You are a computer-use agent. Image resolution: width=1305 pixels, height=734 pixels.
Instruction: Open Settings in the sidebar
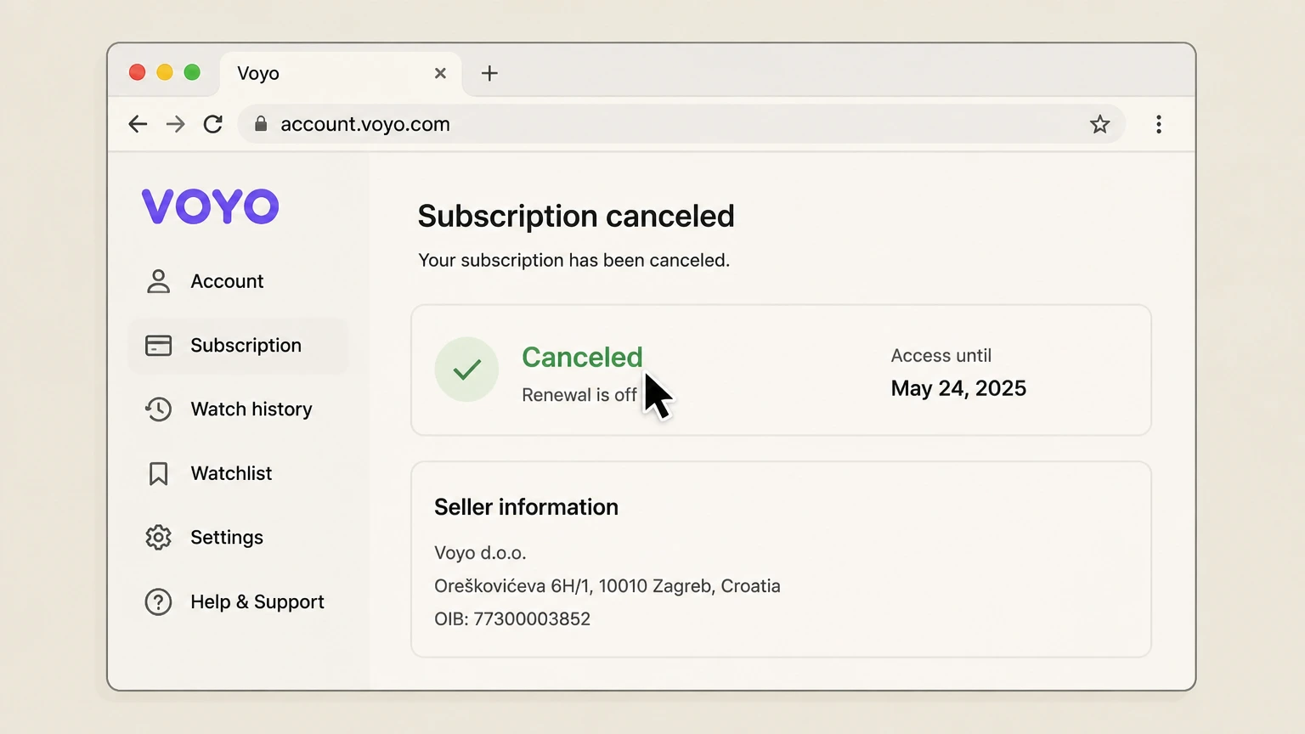pos(239,538)
